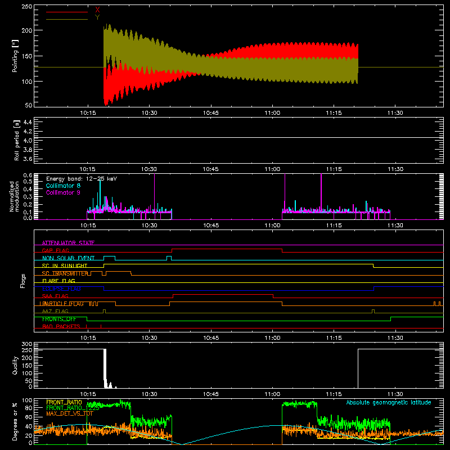
Task: Click the magenta Collimator 9 spike near 11:12
Action: coord(321,192)
